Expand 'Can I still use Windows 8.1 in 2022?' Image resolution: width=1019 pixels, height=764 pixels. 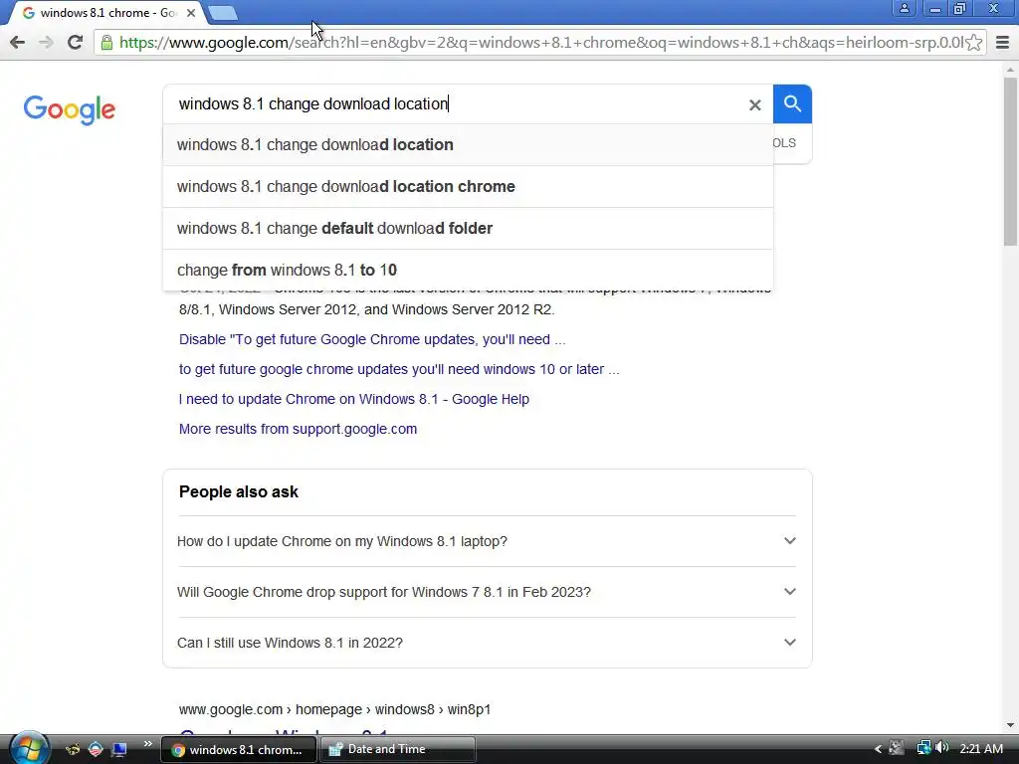pyautogui.click(x=487, y=643)
